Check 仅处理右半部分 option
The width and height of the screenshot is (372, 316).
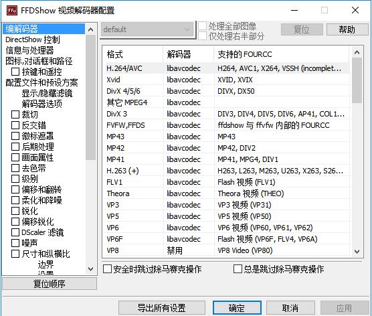click(x=202, y=36)
